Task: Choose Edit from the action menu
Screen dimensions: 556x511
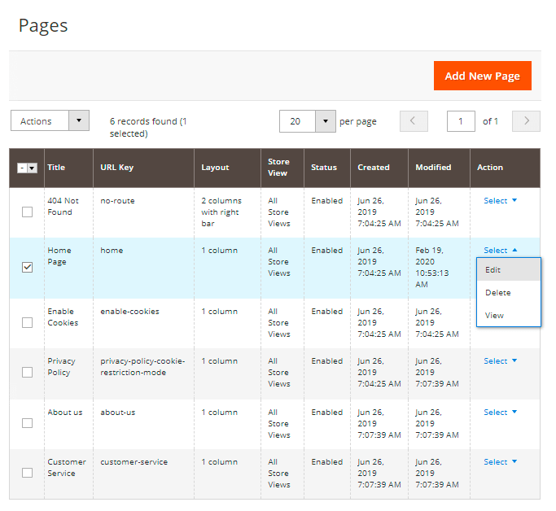Action: pos(493,270)
